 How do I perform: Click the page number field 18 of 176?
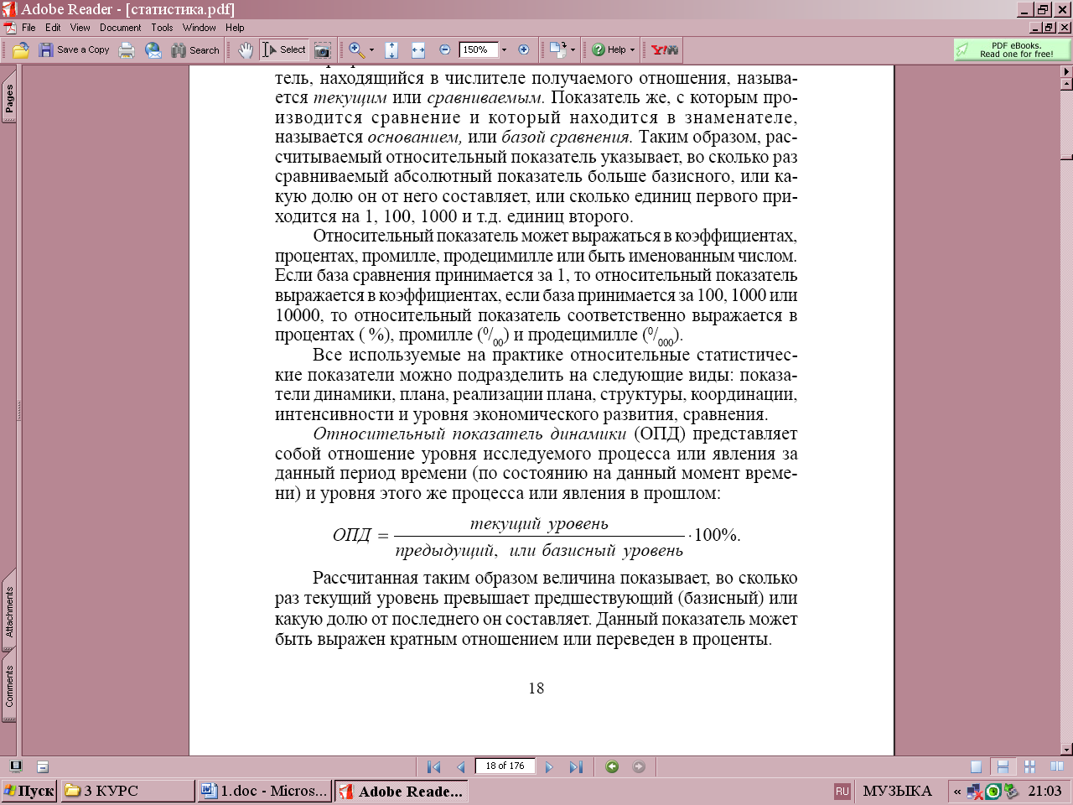click(x=505, y=766)
